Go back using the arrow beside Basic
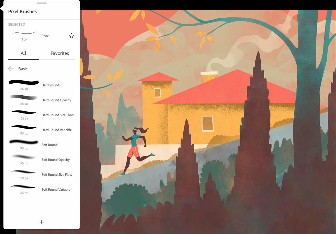336x234 pixels. 11,69
